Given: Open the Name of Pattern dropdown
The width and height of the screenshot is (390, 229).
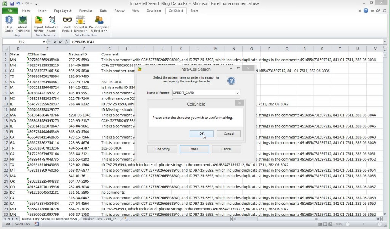Looking at the screenshot, I should (x=238, y=93).
